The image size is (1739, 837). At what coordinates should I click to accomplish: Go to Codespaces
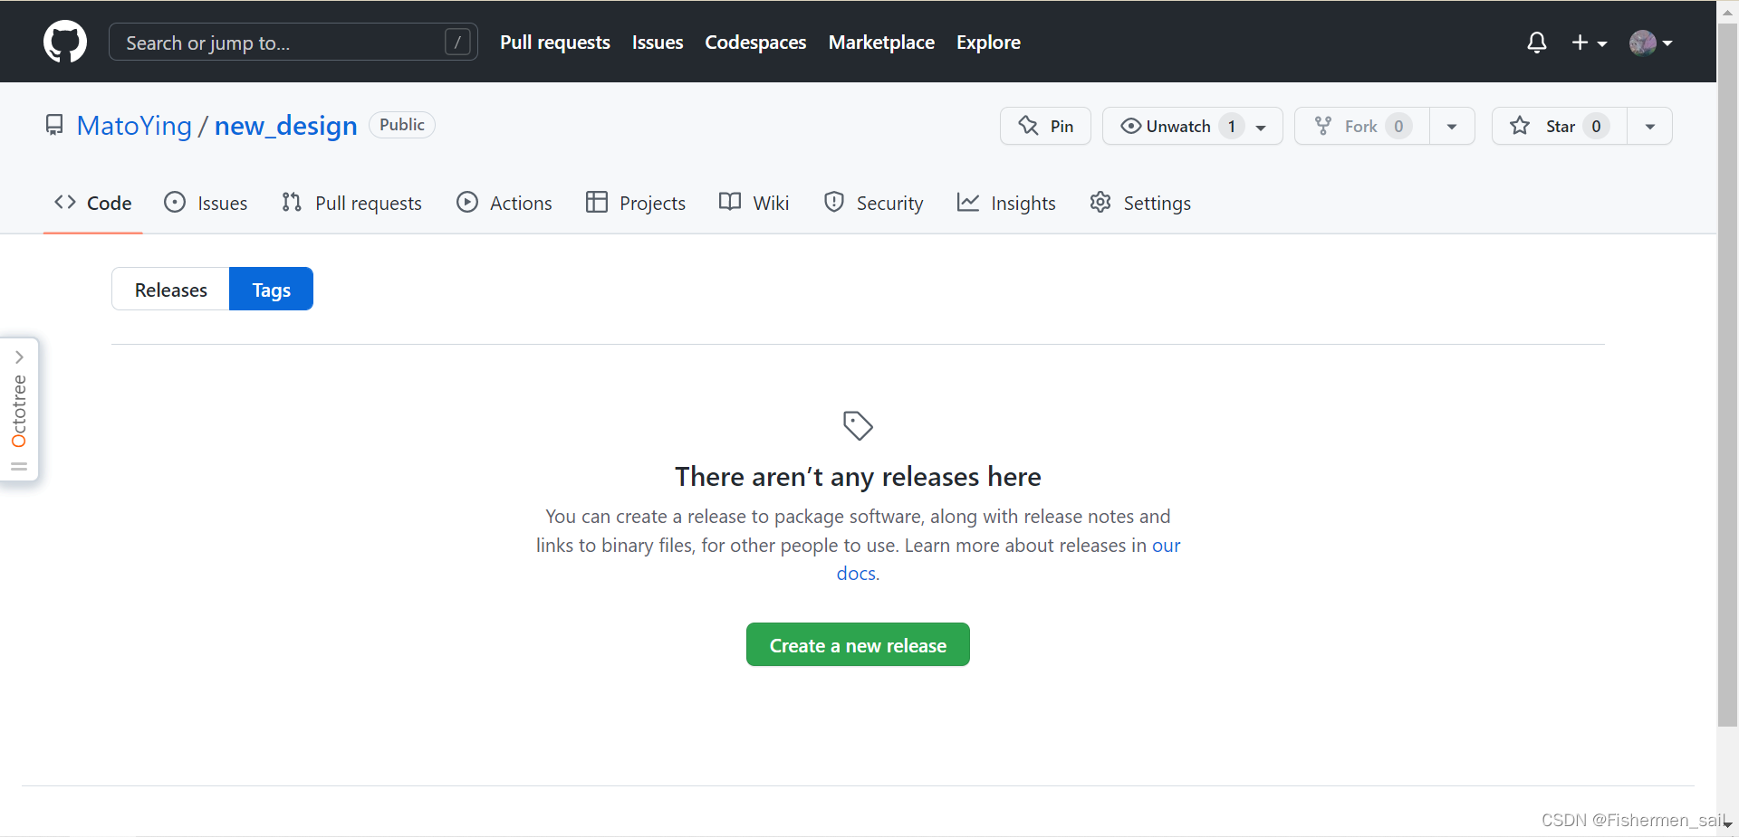(x=755, y=43)
